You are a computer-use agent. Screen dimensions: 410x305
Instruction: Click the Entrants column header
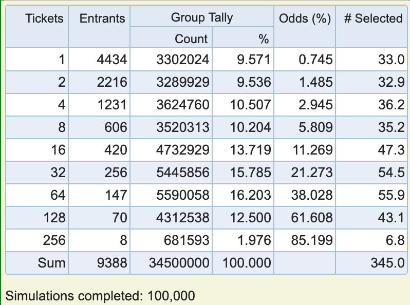(x=102, y=18)
